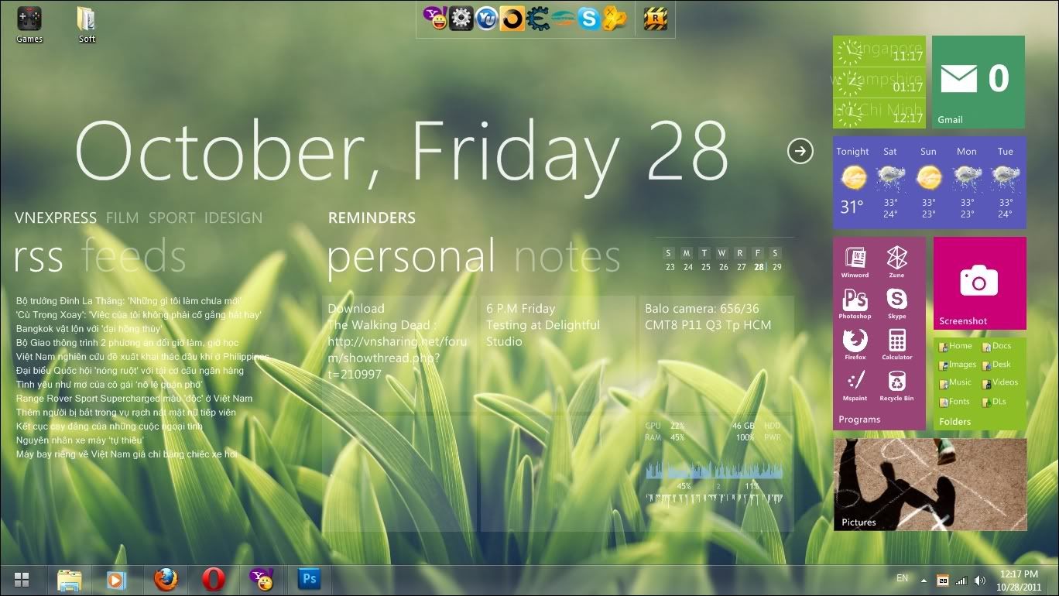Open the Music folder link
This screenshot has width=1059, height=596.
pyautogui.click(x=955, y=382)
